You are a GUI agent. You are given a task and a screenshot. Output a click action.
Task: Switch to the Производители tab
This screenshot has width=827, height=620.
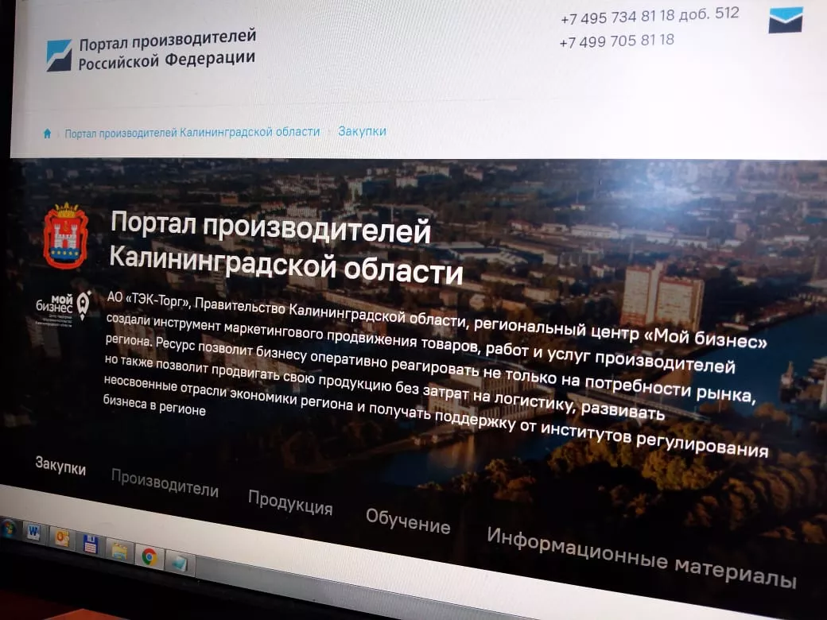click(x=165, y=483)
